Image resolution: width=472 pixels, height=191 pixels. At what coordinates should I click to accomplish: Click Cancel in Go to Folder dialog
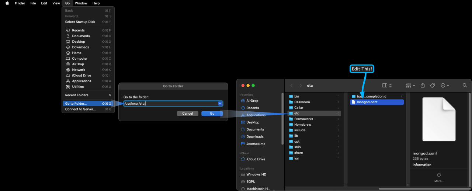(x=188, y=114)
